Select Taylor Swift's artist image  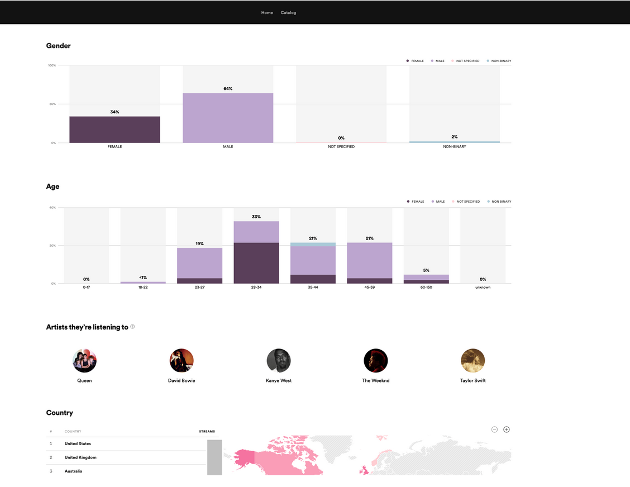coord(473,361)
